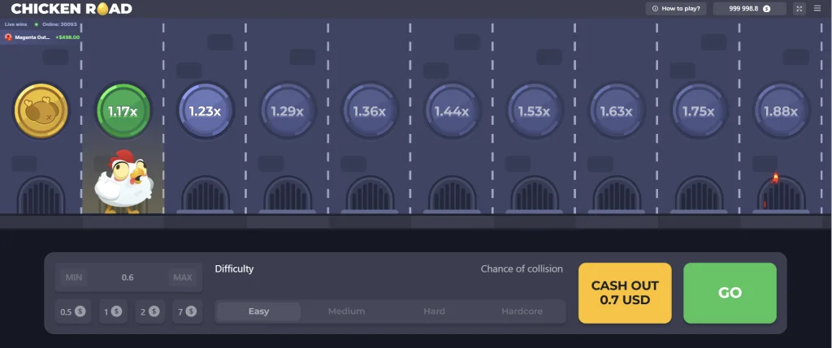Image resolution: width=832 pixels, height=348 pixels.
Task: Click the 1.23x multiplier coin
Action: tap(205, 111)
